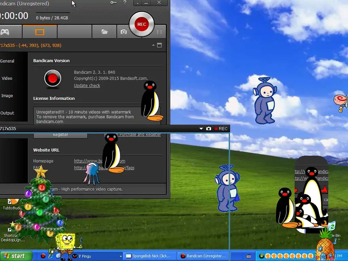Switch to Bandicam (Unregistered) taskbar button
The height and width of the screenshot is (261, 348).
[204, 256]
